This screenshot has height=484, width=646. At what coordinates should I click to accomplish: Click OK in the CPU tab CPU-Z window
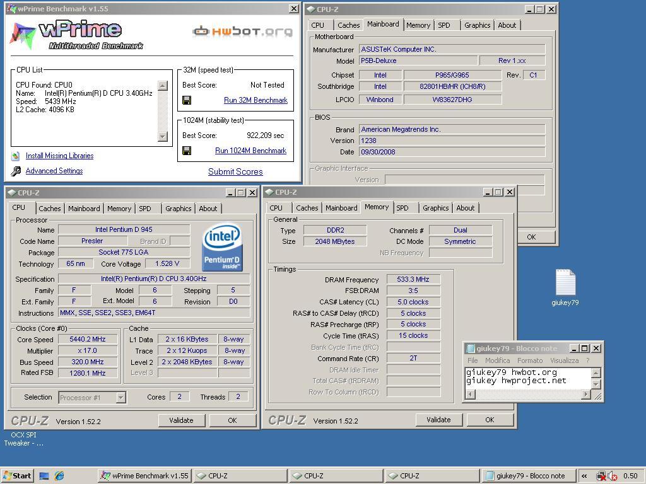(232, 420)
